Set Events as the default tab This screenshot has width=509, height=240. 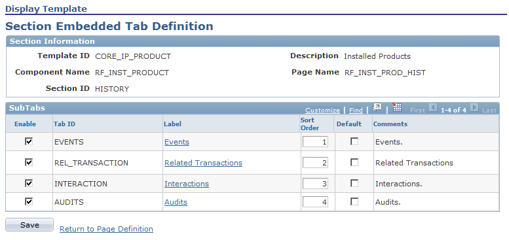354,141
